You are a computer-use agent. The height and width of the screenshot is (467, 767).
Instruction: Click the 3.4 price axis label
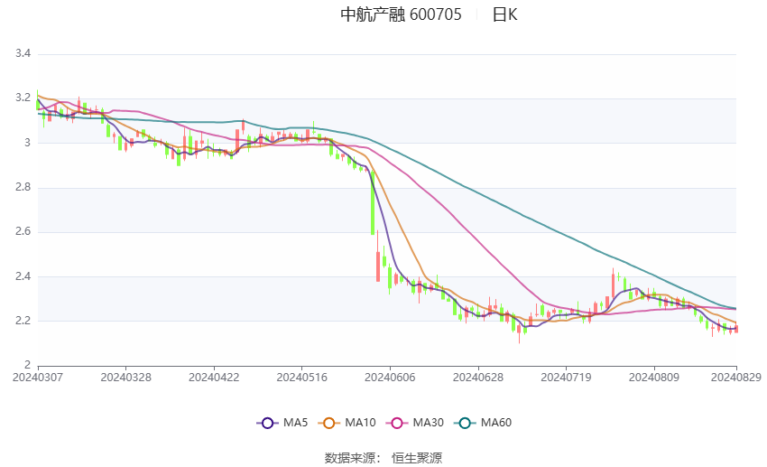23,53
